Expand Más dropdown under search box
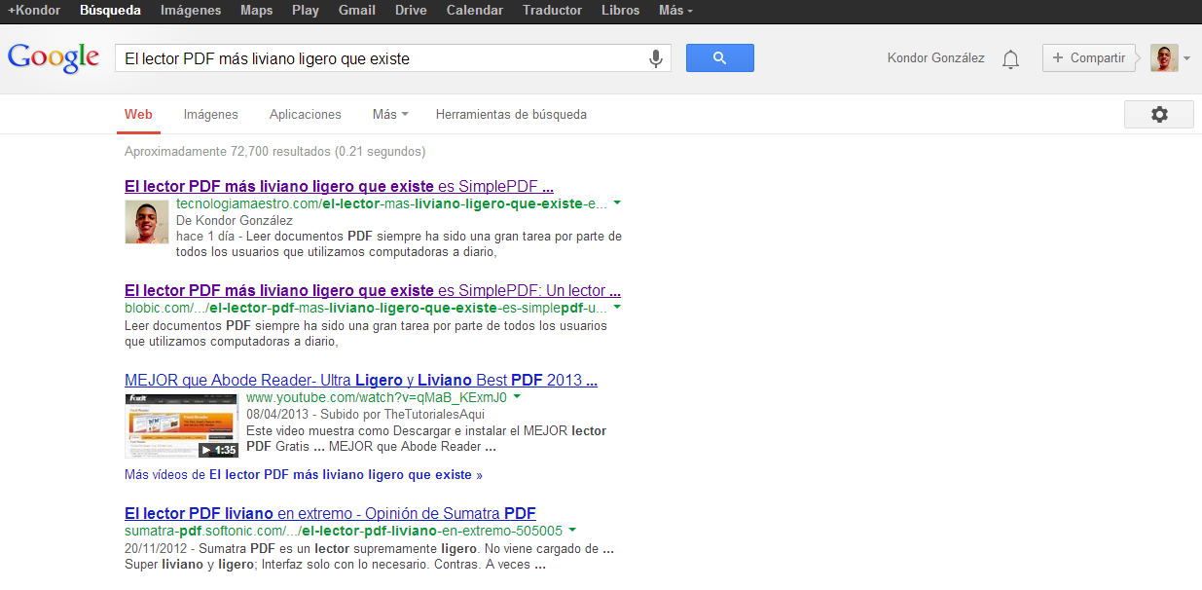The image size is (1202, 590). click(390, 115)
